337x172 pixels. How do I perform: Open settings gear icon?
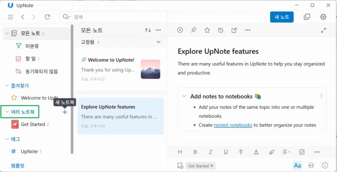coord(323,17)
